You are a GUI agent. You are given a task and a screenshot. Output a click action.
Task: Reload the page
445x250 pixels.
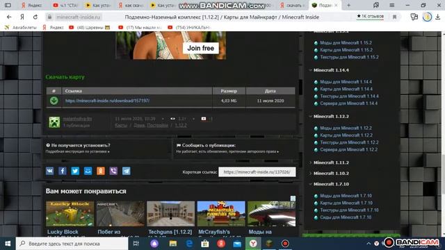click(x=35, y=17)
